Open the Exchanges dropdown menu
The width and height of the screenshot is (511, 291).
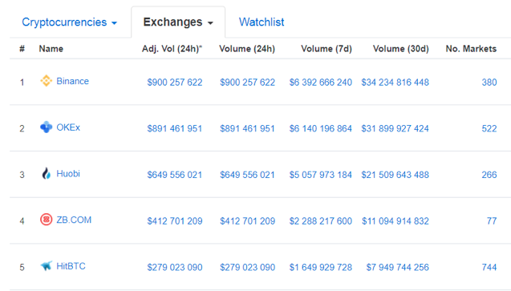(x=178, y=22)
